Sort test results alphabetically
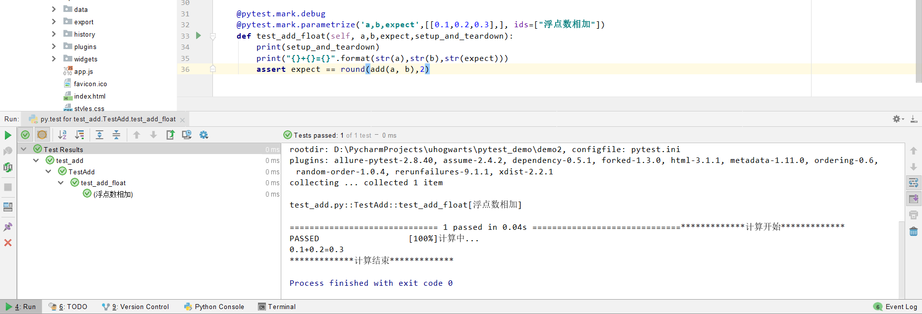The height and width of the screenshot is (314, 922). click(62, 135)
